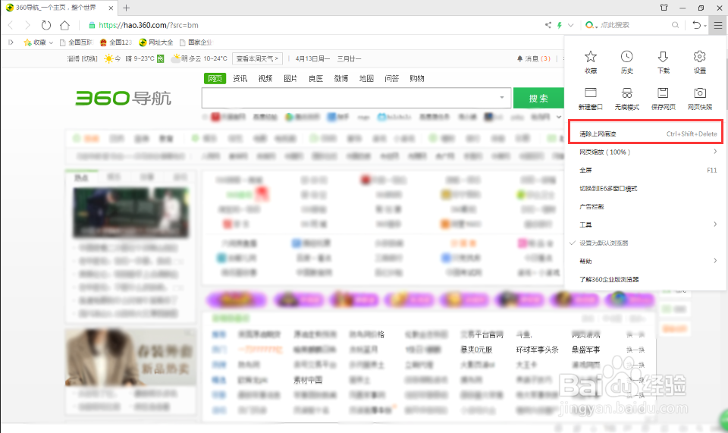Expand 帮助 submenu arrow

pyautogui.click(x=715, y=260)
